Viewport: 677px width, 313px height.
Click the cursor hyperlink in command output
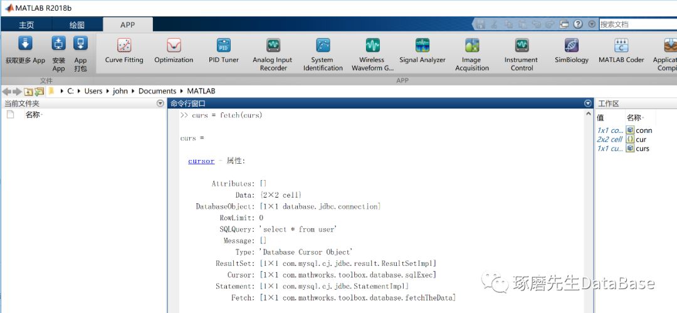coord(201,161)
